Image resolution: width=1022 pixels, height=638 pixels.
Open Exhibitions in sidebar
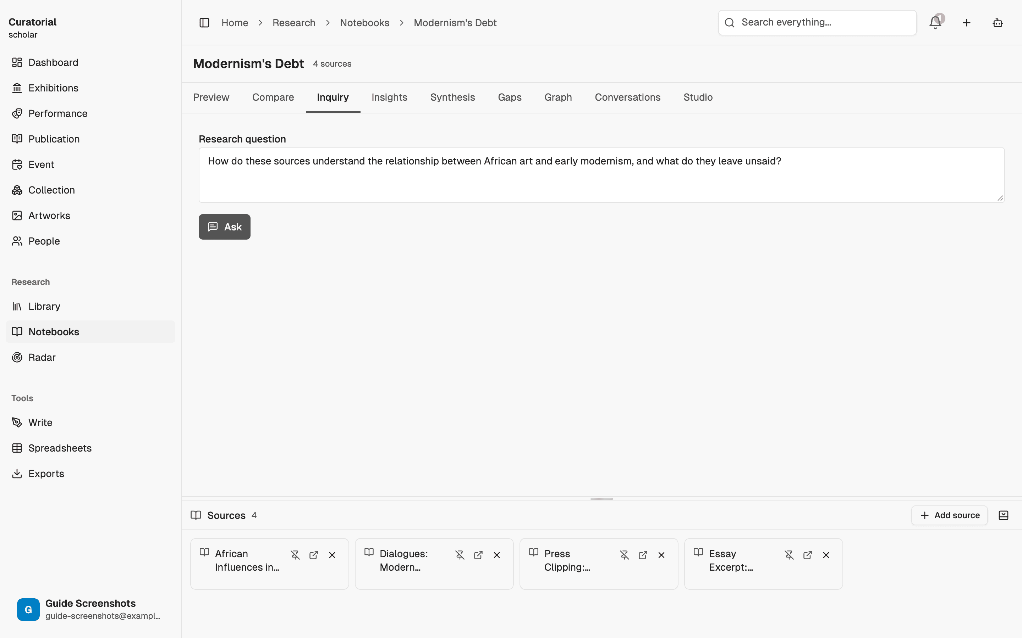[90, 88]
